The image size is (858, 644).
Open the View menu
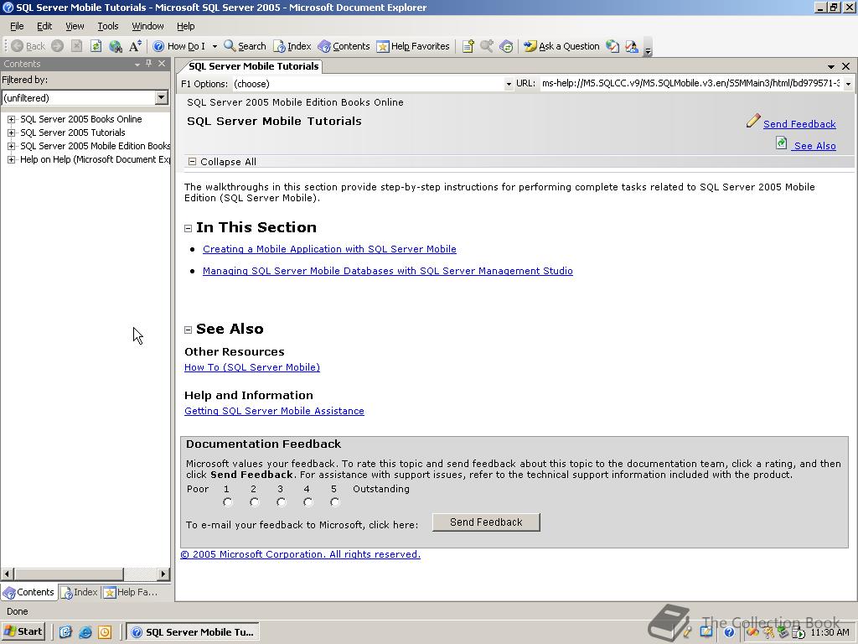75,26
